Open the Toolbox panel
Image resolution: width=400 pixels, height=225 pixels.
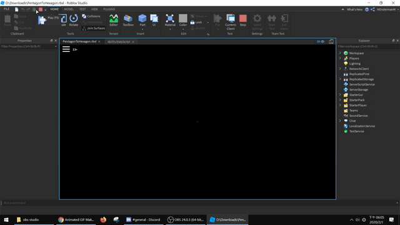[128, 20]
